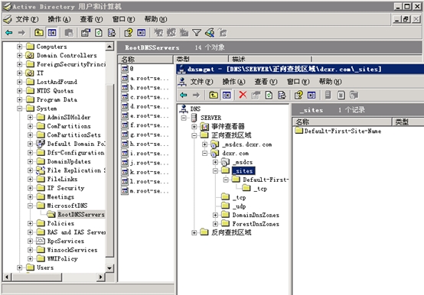Click the properties icon in Active Directory toolbar
This screenshot has width=424, height=295.
click(x=86, y=33)
